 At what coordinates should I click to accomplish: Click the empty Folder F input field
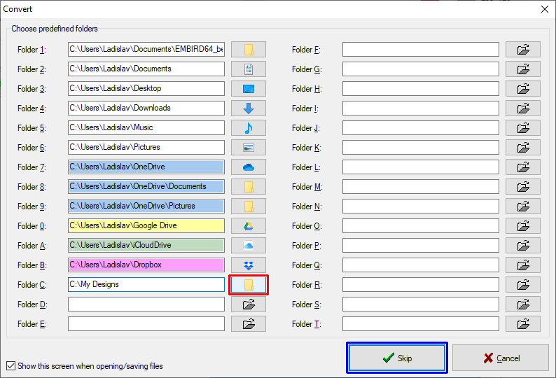coord(421,49)
